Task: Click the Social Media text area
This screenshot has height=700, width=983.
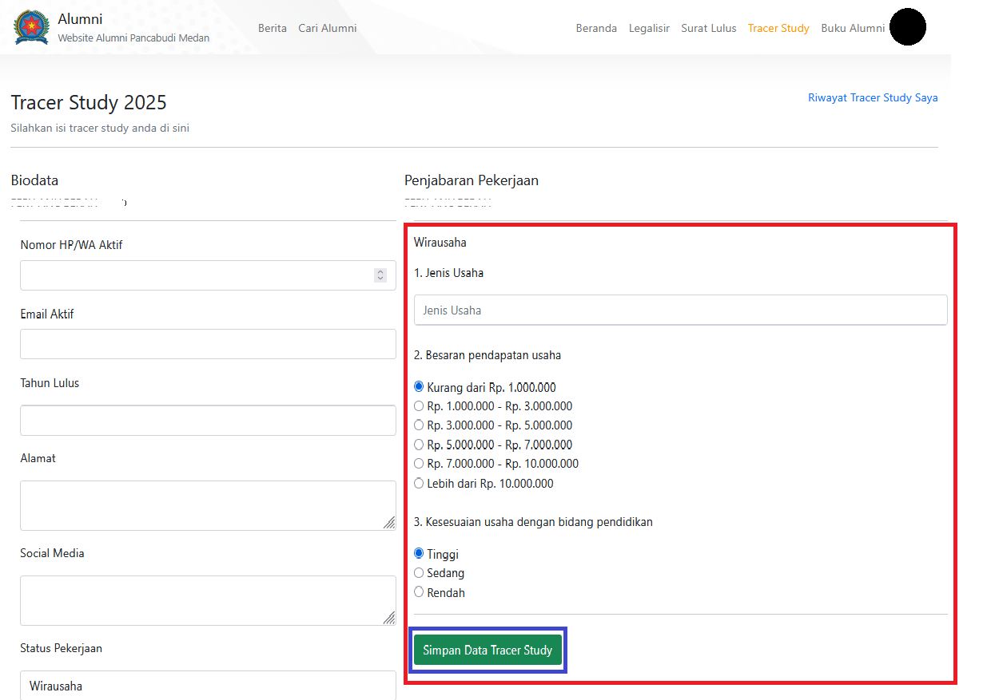Action: (208, 600)
